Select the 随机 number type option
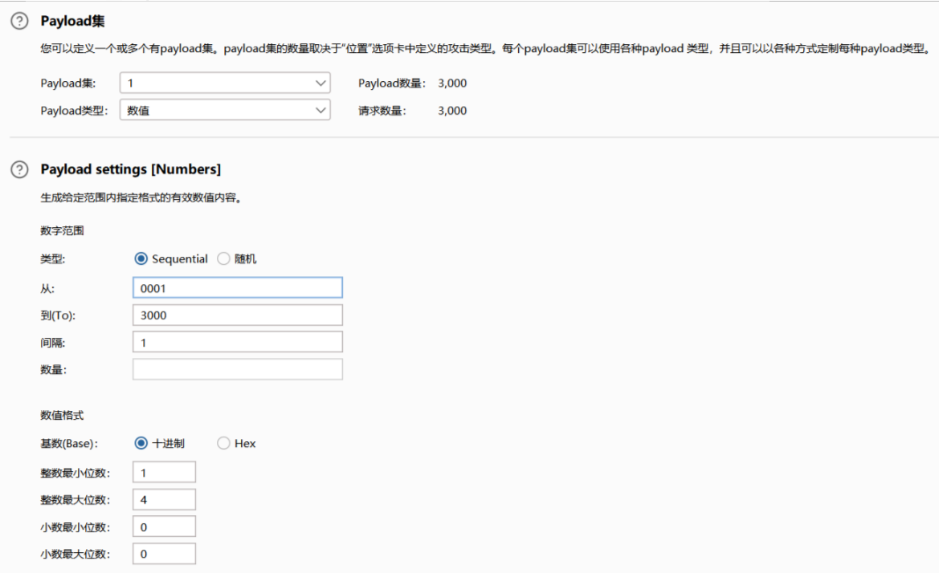The width and height of the screenshot is (939, 573). [222, 258]
